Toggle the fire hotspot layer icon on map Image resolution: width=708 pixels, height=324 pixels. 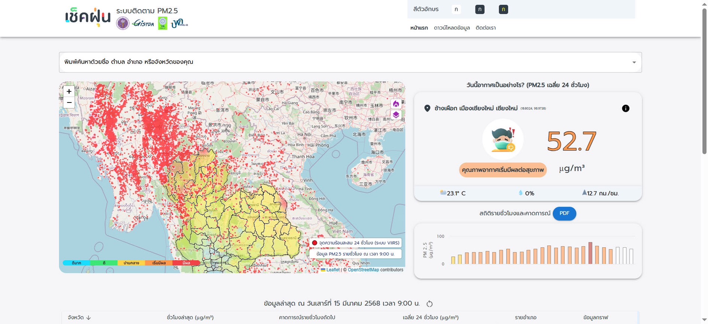coord(396,104)
